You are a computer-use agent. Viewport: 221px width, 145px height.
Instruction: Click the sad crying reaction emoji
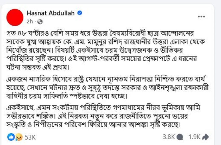tap(18, 136)
